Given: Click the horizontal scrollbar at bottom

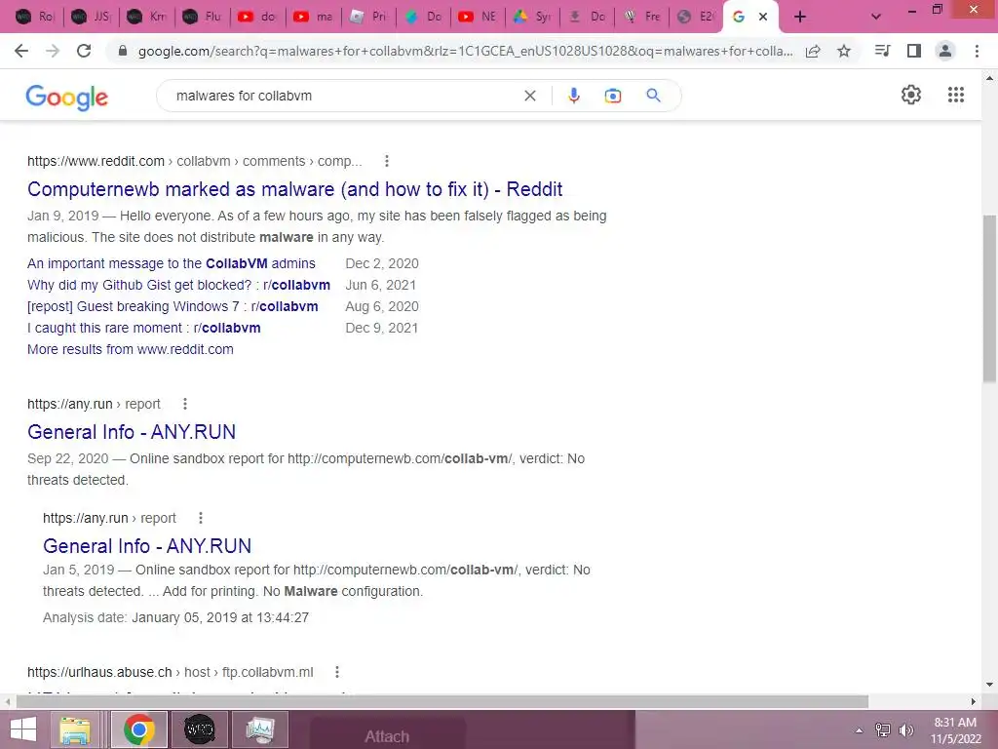Looking at the screenshot, I should [x=442, y=701].
